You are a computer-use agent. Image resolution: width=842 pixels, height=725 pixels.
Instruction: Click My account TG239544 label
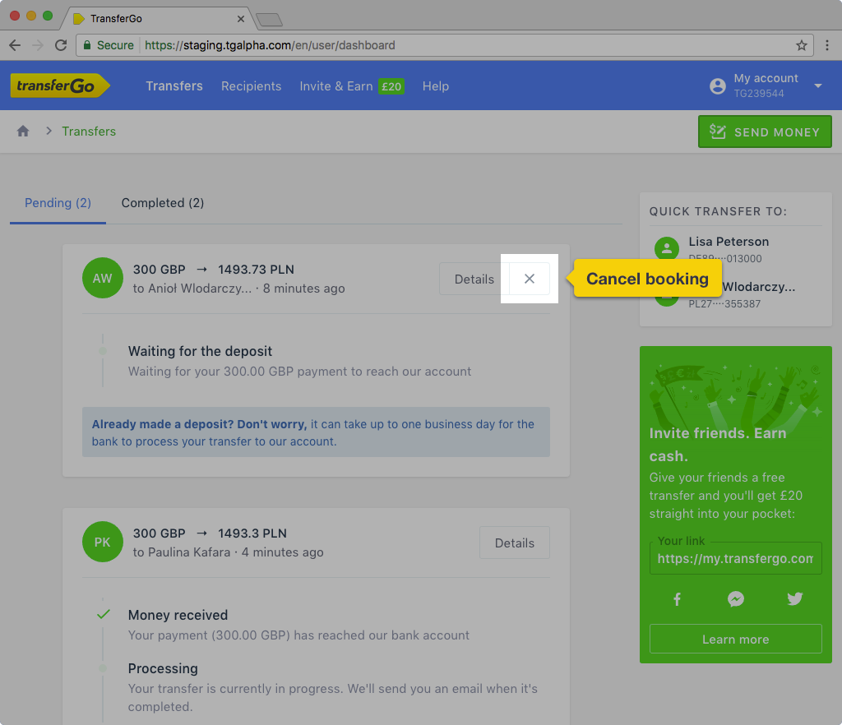[766, 85]
